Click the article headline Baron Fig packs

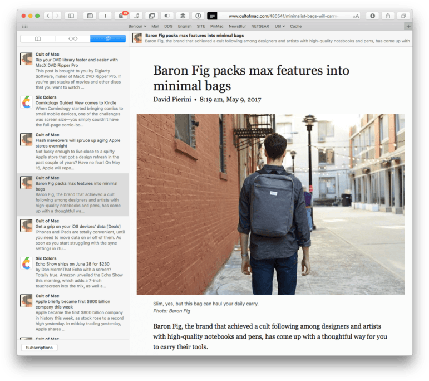point(251,78)
